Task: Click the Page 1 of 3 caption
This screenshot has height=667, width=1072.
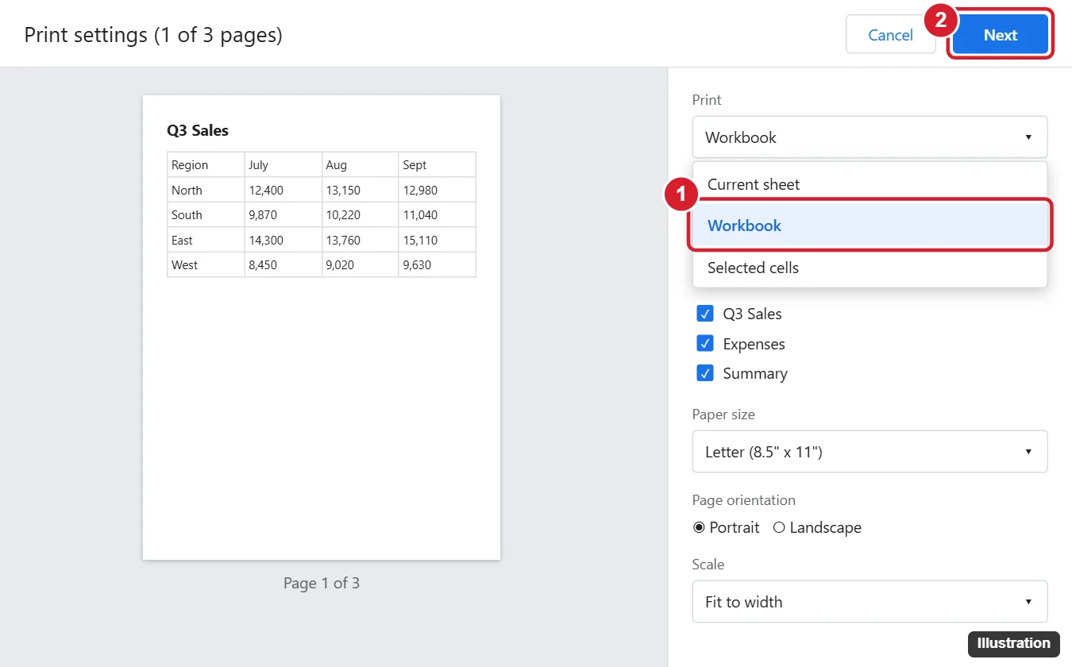Action: click(322, 583)
